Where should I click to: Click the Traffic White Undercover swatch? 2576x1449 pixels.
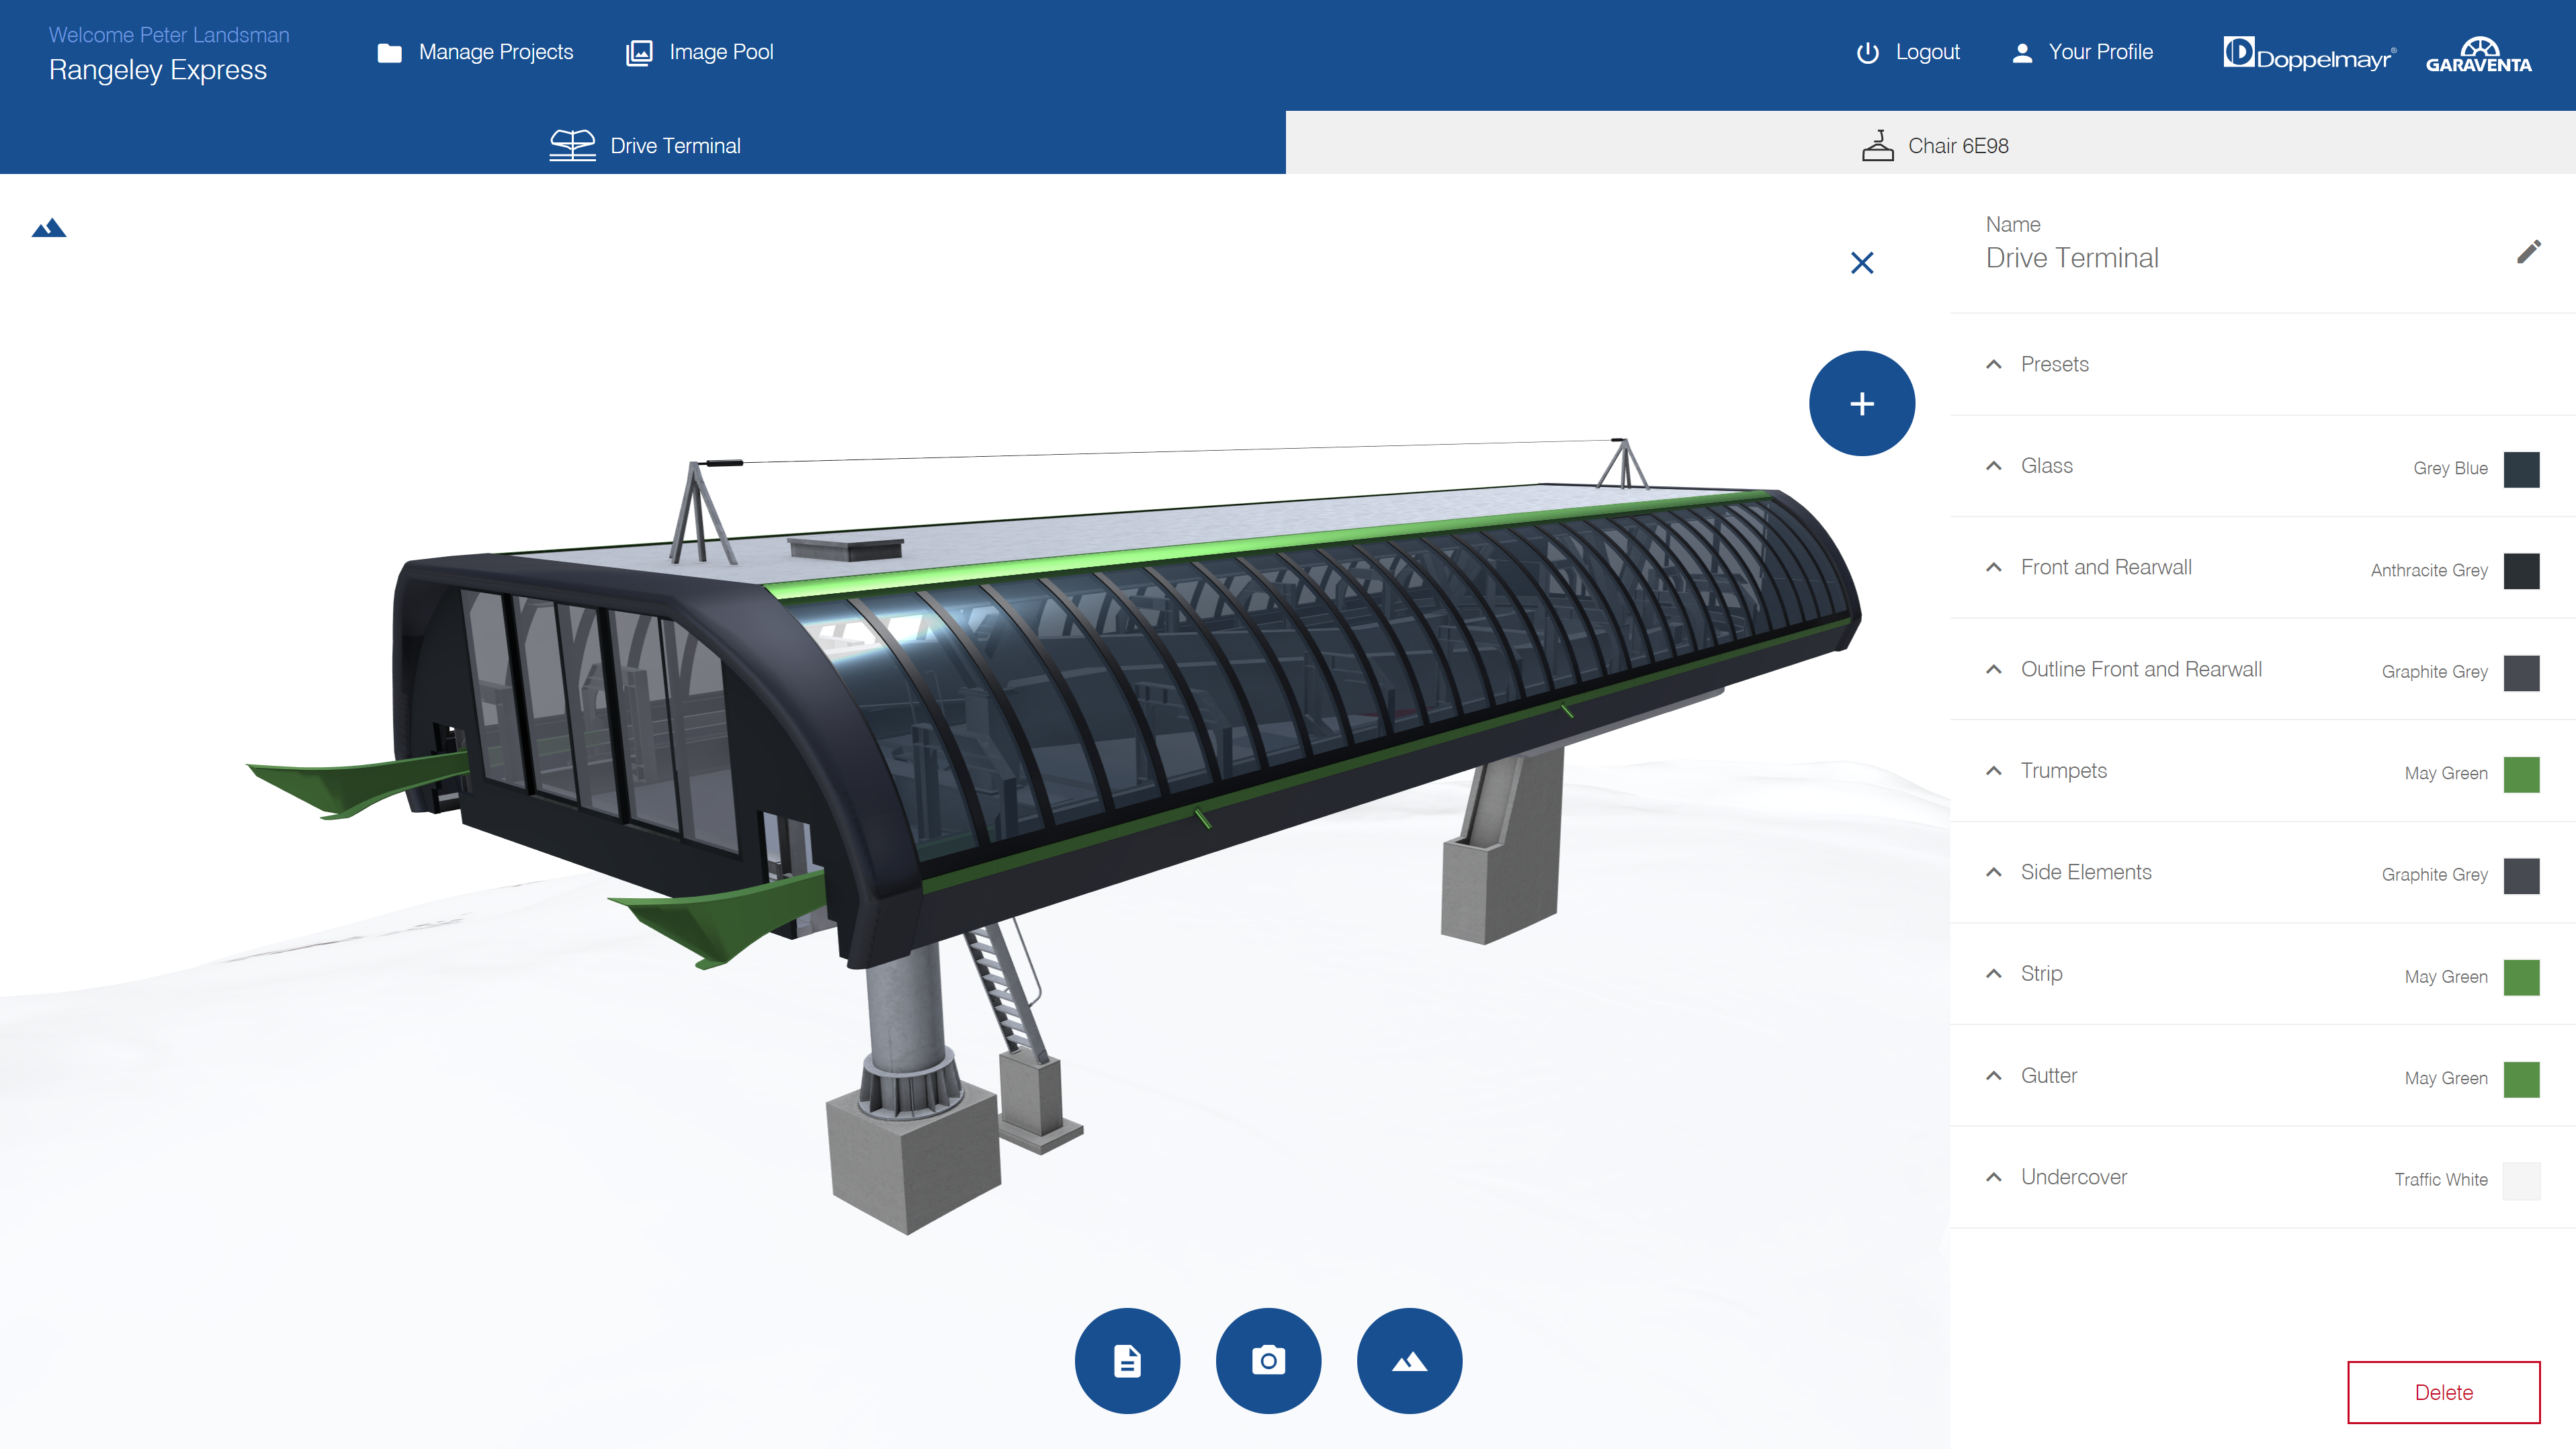click(2521, 1180)
